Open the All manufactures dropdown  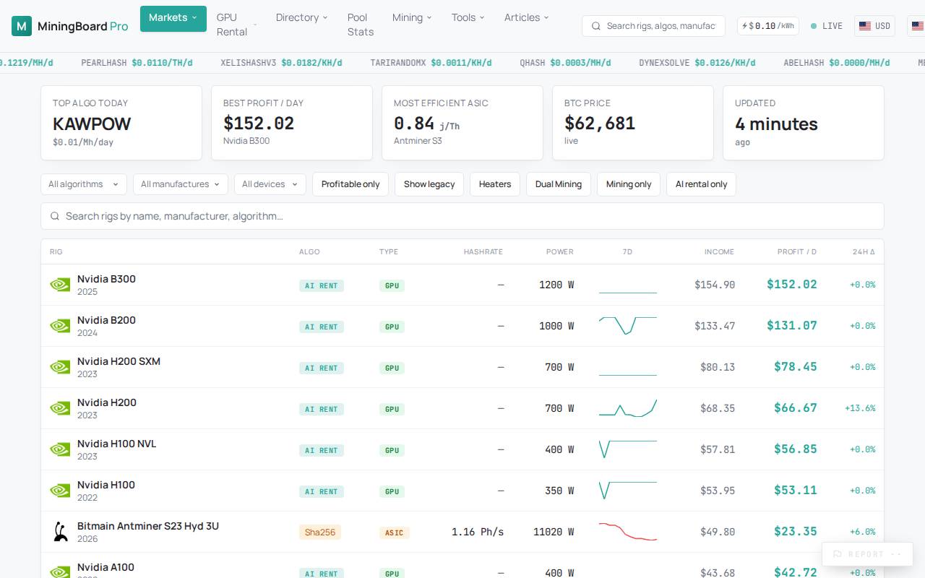tap(181, 184)
